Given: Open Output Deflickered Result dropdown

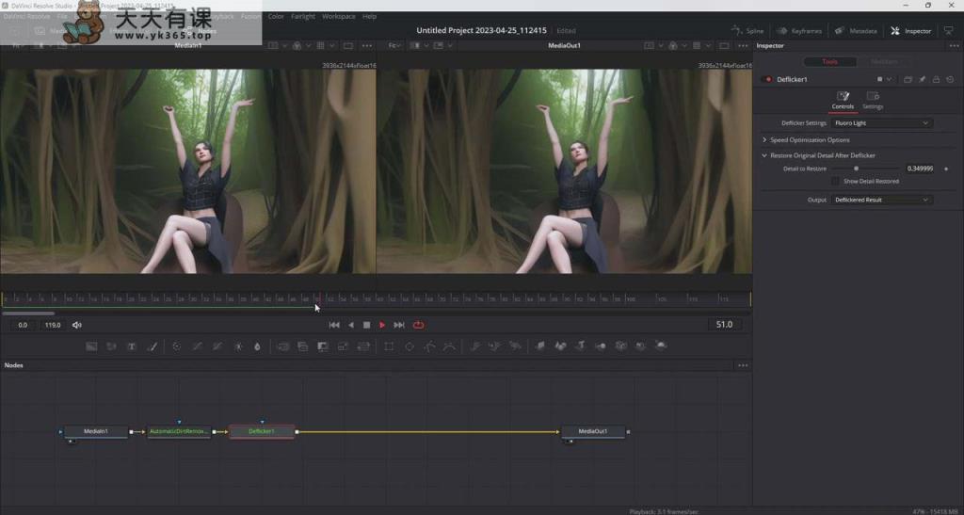Looking at the screenshot, I should (881, 200).
